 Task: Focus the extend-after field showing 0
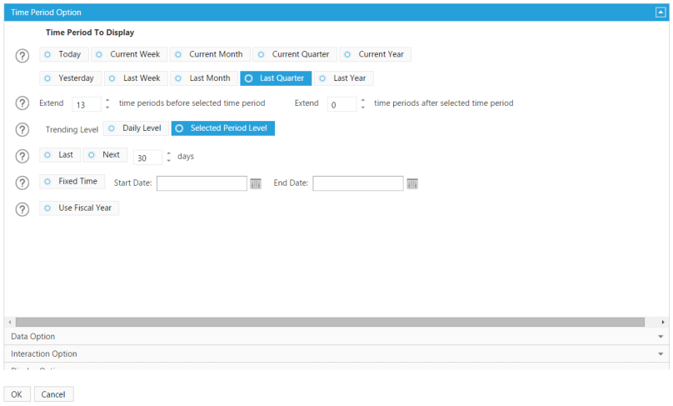[x=342, y=104]
